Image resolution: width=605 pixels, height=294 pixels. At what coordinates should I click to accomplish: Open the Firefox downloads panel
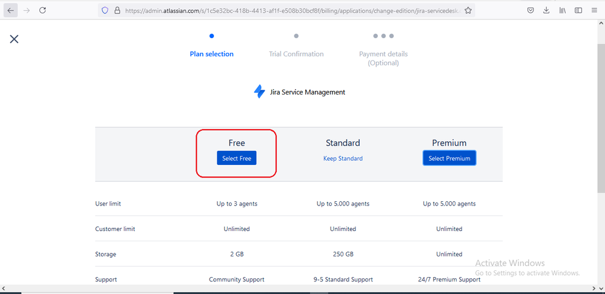pos(546,10)
